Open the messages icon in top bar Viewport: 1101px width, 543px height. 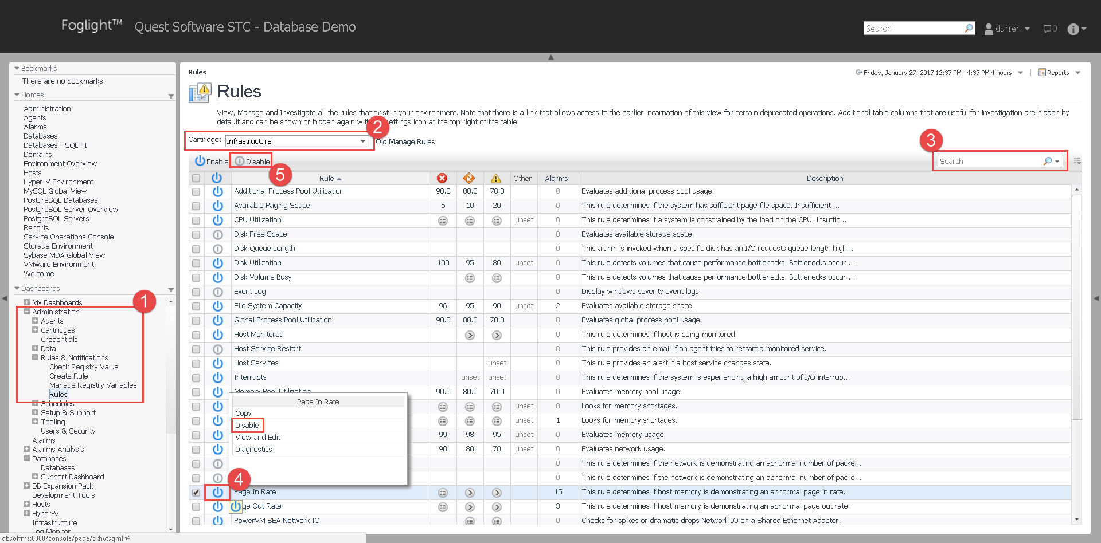tap(1048, 29)
